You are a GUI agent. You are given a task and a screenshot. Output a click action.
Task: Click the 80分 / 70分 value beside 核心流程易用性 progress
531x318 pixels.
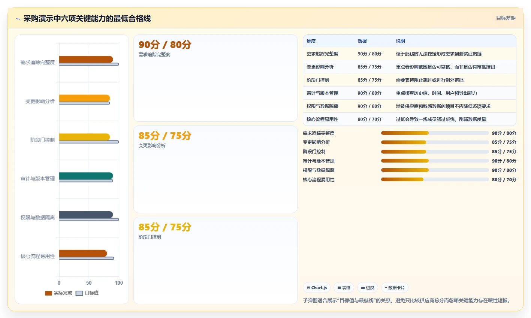(504, 180)
